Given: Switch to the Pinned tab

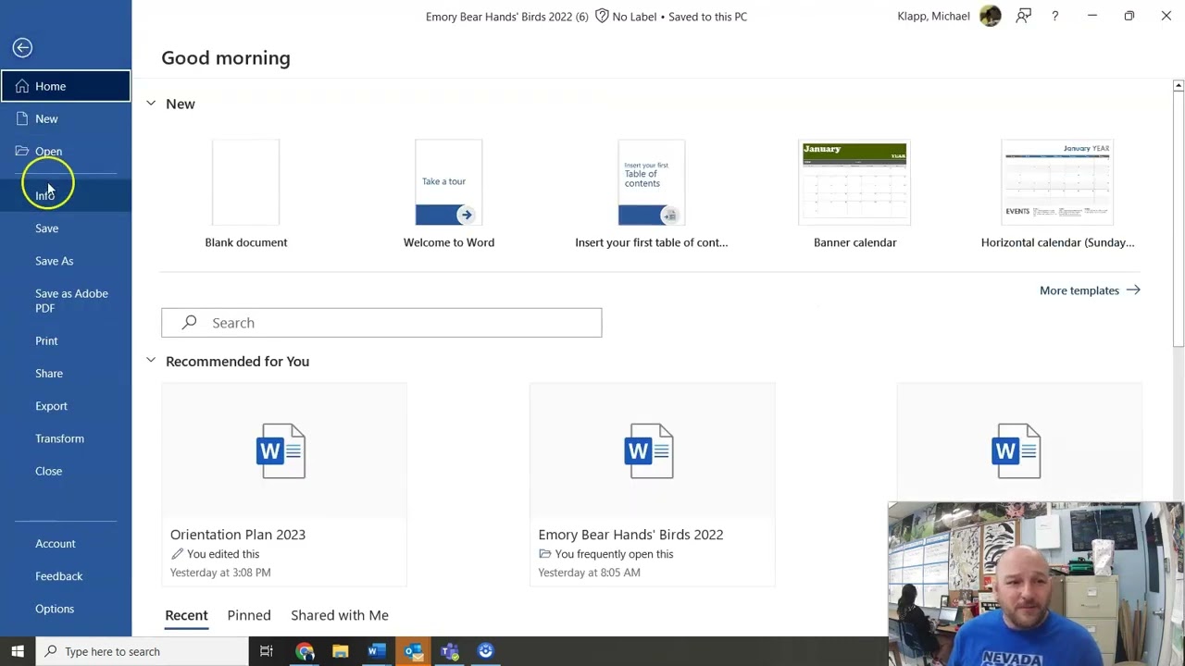Looking at the screenshot, I should point(249,615).
